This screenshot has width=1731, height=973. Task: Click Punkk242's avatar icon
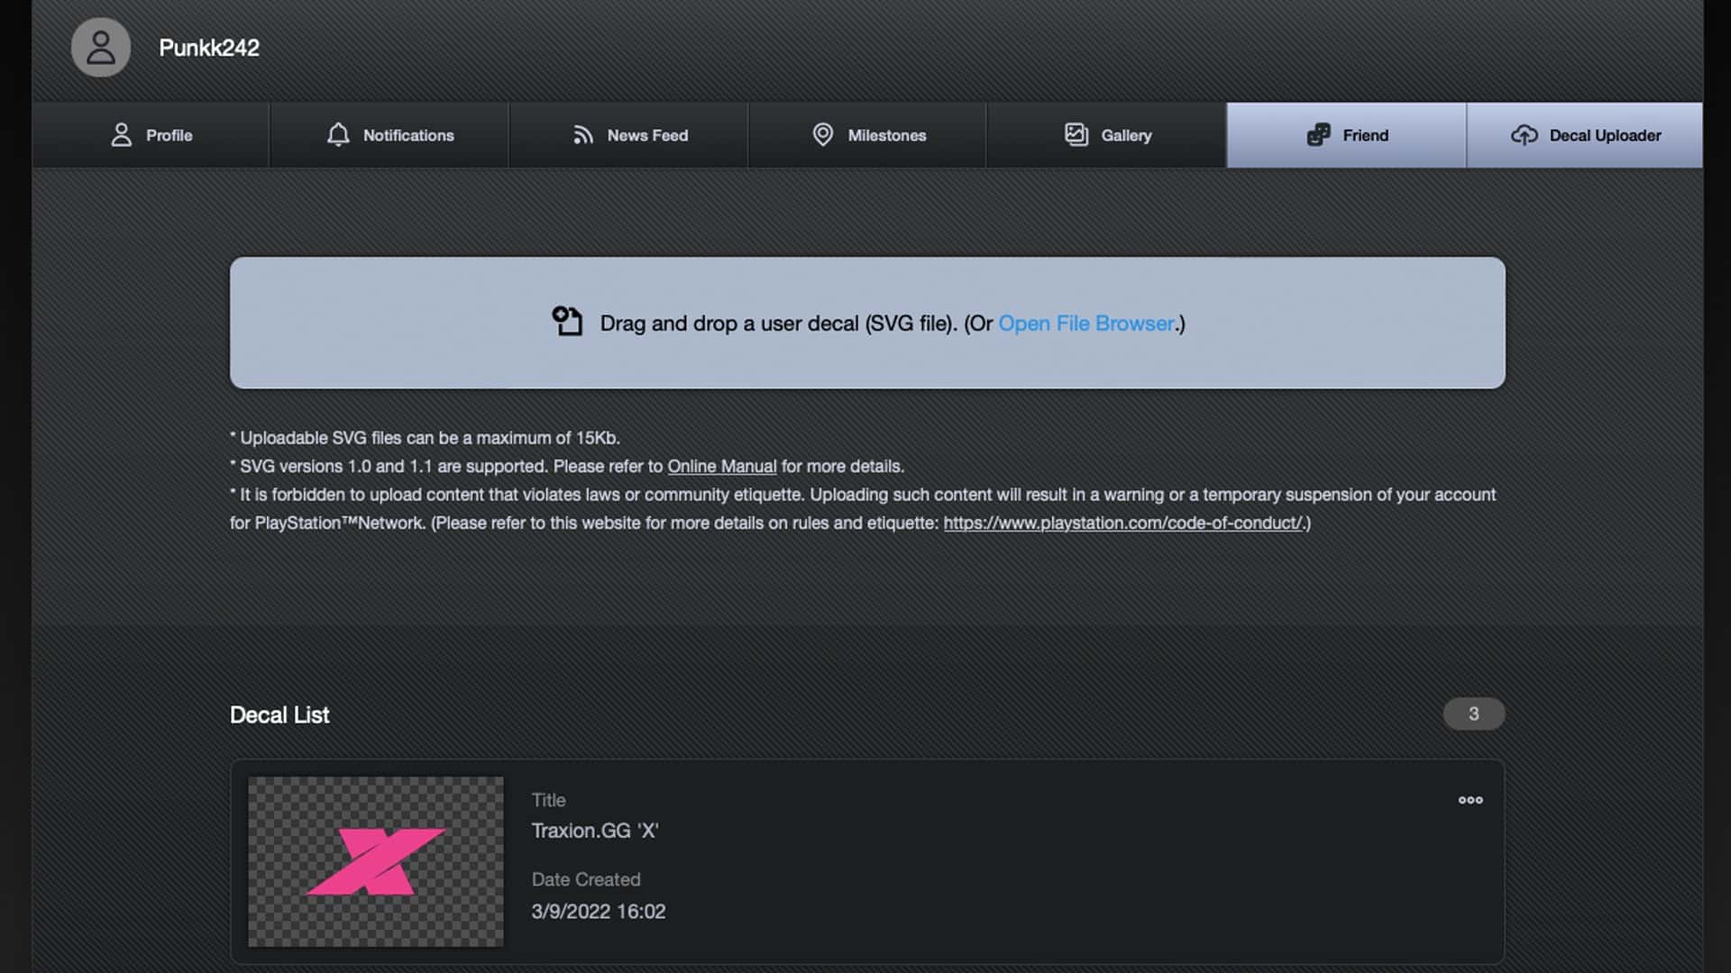click(x=100, y=48)
